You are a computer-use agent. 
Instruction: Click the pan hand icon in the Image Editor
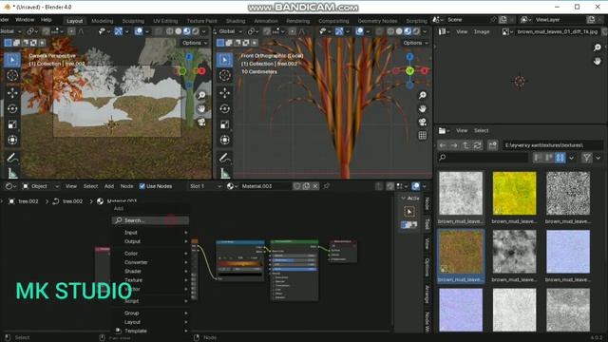(x=598, y=61)
